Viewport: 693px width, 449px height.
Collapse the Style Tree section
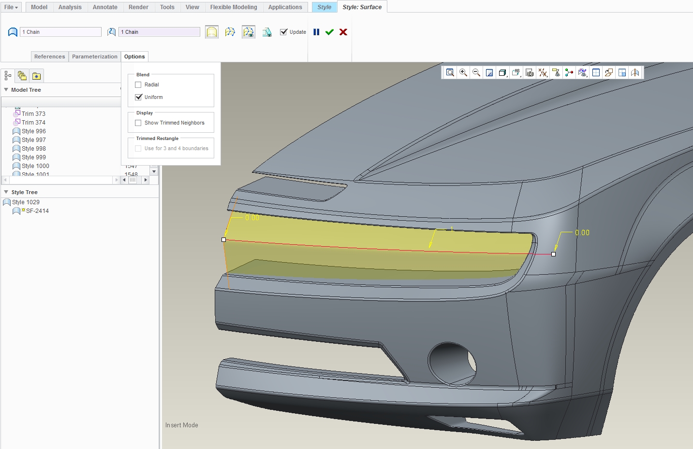click(6, 192)
